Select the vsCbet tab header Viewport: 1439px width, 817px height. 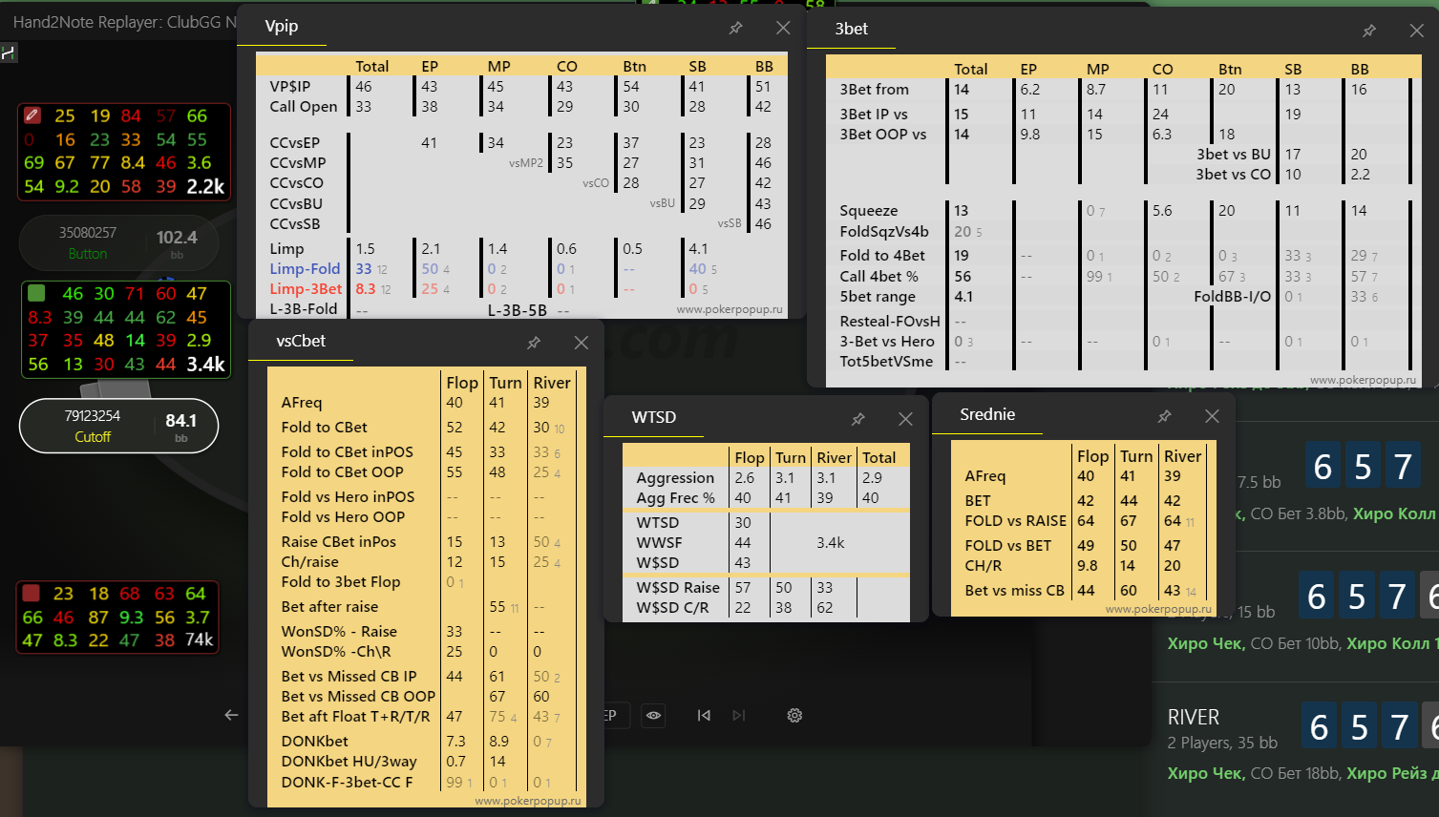[x=301, y=341]
